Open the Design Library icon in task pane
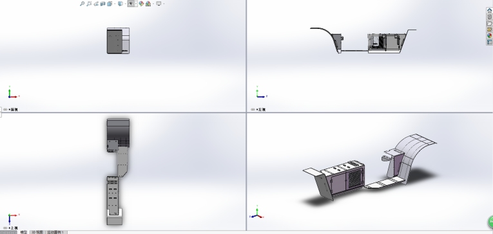 (x=490, y=17)
